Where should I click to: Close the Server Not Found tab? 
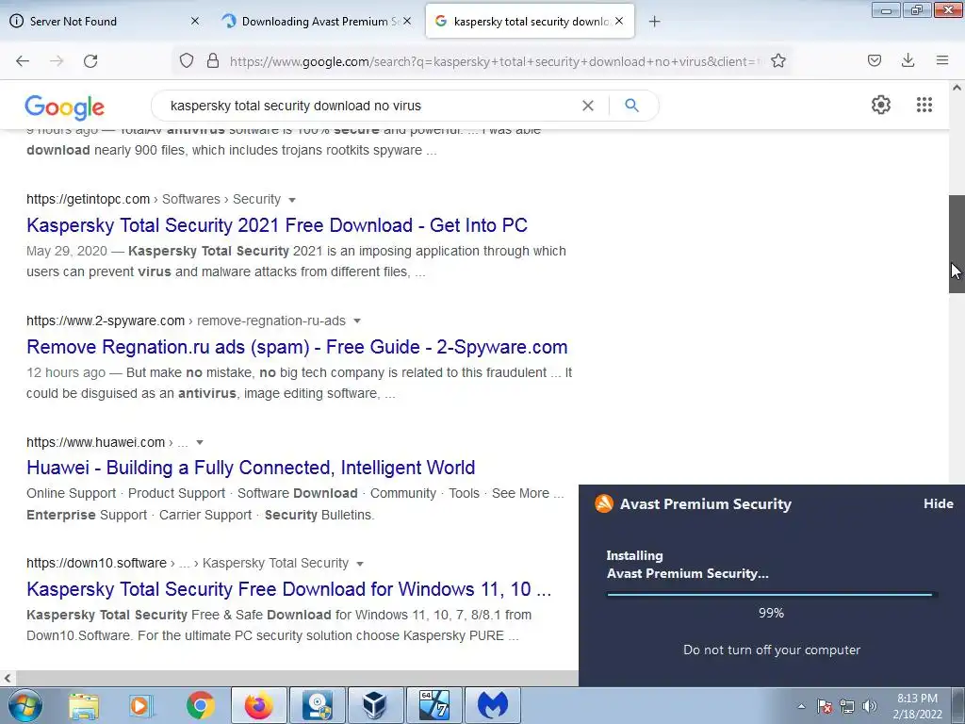tap(194, 21)
